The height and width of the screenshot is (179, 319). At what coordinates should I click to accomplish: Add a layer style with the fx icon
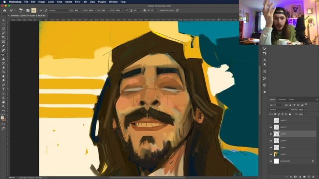[x=291, y=177]
